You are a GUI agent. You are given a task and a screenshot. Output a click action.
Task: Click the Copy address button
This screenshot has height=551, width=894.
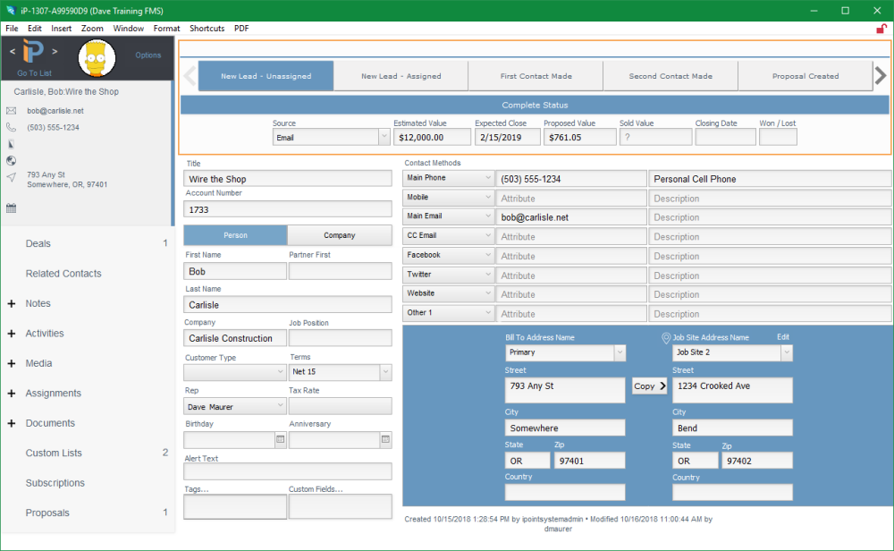click(x=649, y=386)
